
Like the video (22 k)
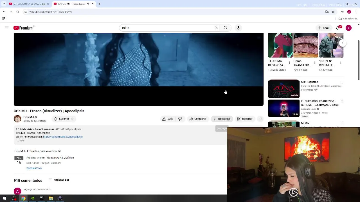coord(167,119)
